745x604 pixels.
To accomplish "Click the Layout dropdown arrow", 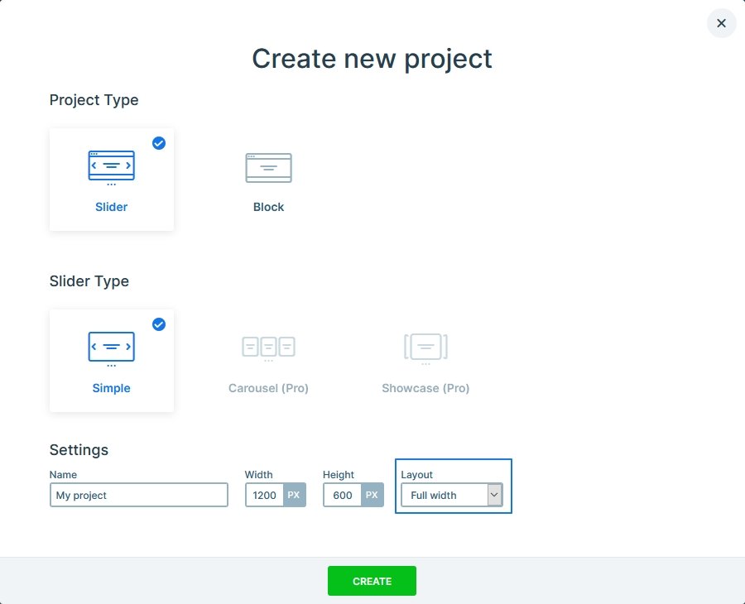I will (x=494, y=495).
